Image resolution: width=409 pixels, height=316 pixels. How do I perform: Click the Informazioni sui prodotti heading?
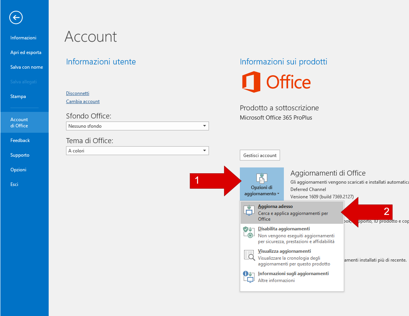(x=283, y=62)
